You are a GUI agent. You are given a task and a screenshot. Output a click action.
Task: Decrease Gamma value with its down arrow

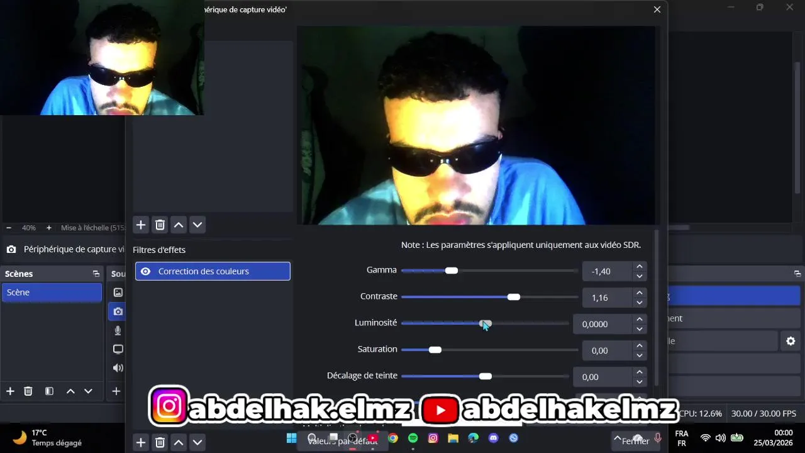(x=640, y=276)
